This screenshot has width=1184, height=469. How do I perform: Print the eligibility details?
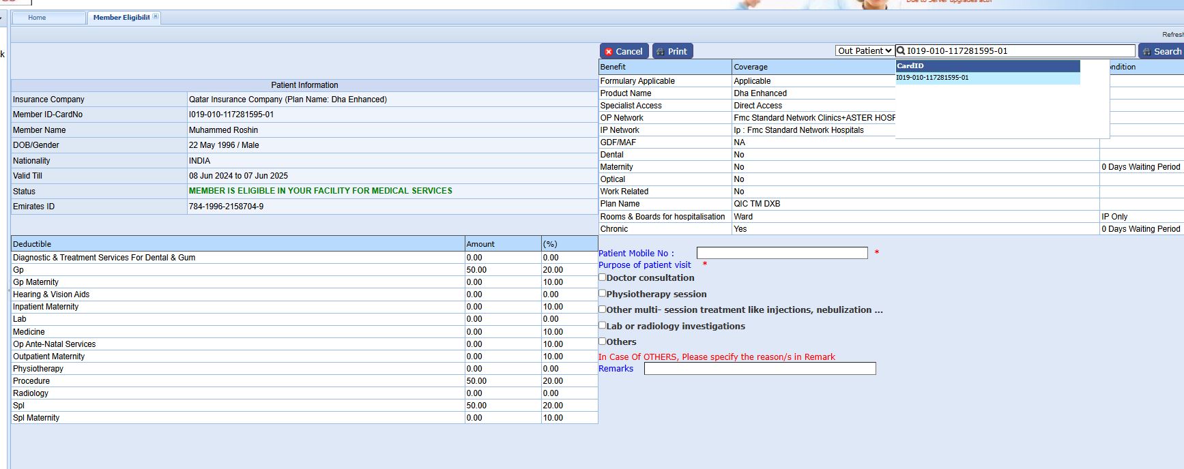click(x=672, y=51)
